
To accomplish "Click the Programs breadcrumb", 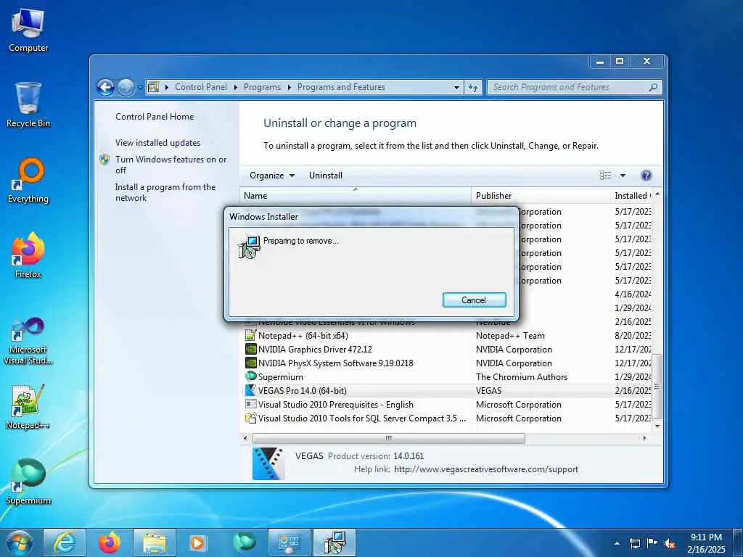I will [262, 87].
